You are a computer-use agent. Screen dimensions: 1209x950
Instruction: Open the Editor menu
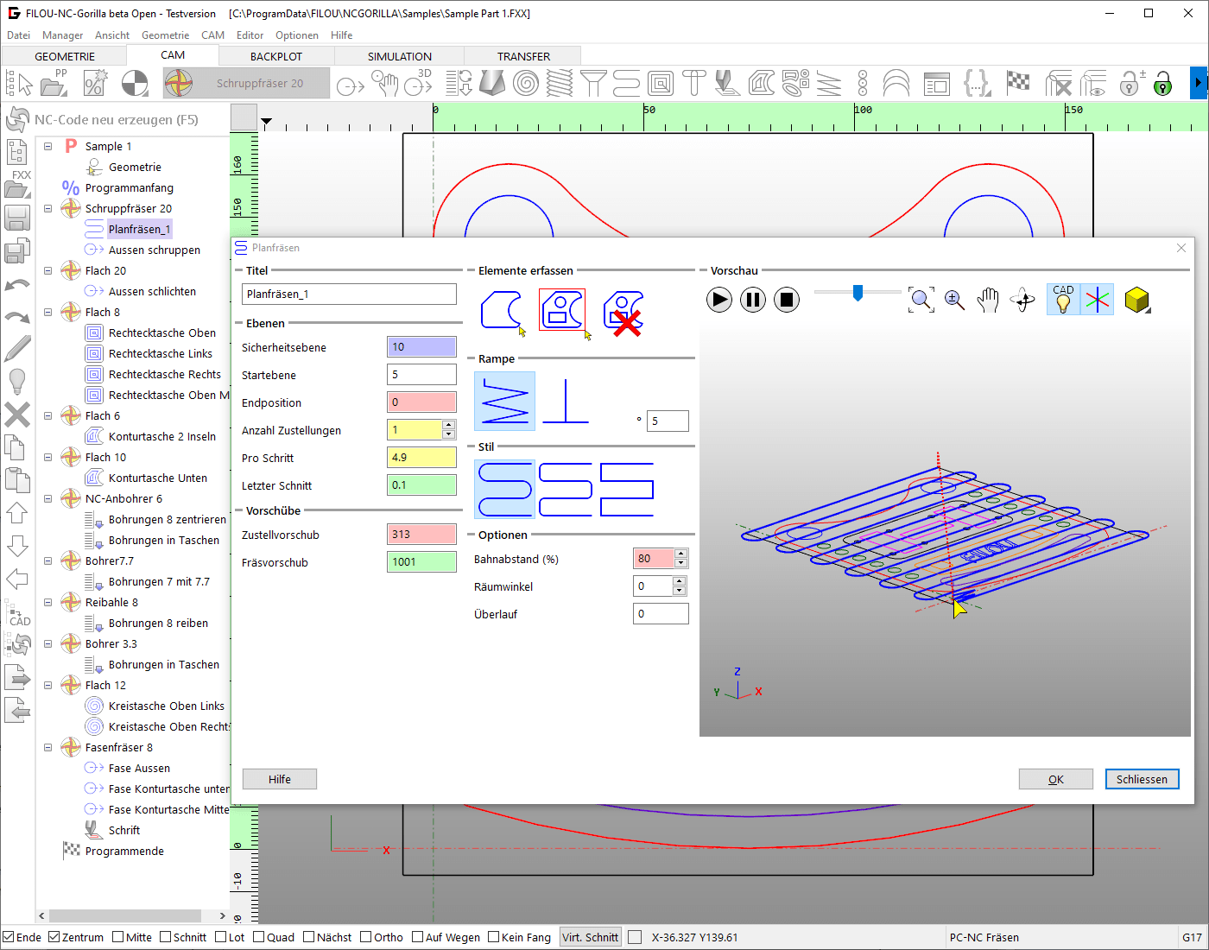click(250, 35)
